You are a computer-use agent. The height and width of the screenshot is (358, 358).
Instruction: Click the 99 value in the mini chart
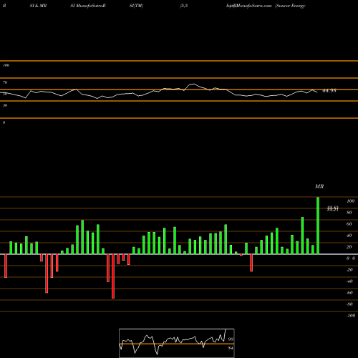tap(231, 339)
